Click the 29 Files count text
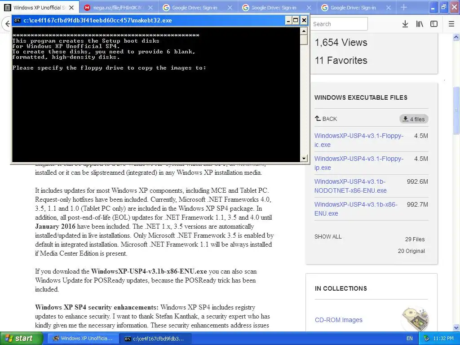Viewport: 460px width, 345px height. click(x=415, y=239)
